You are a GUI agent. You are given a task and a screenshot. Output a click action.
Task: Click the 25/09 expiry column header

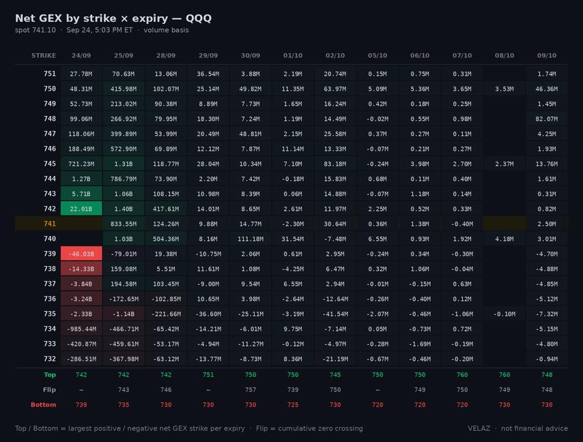[124, 55]
